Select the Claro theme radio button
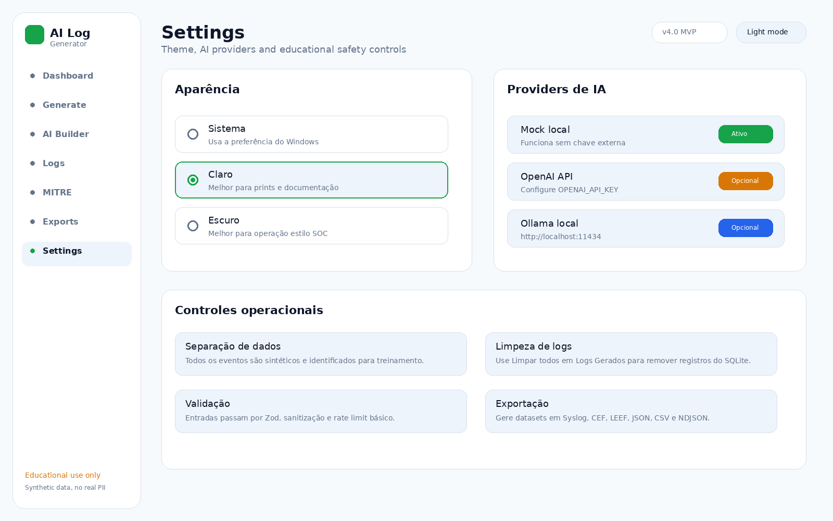 click(193, 180)
